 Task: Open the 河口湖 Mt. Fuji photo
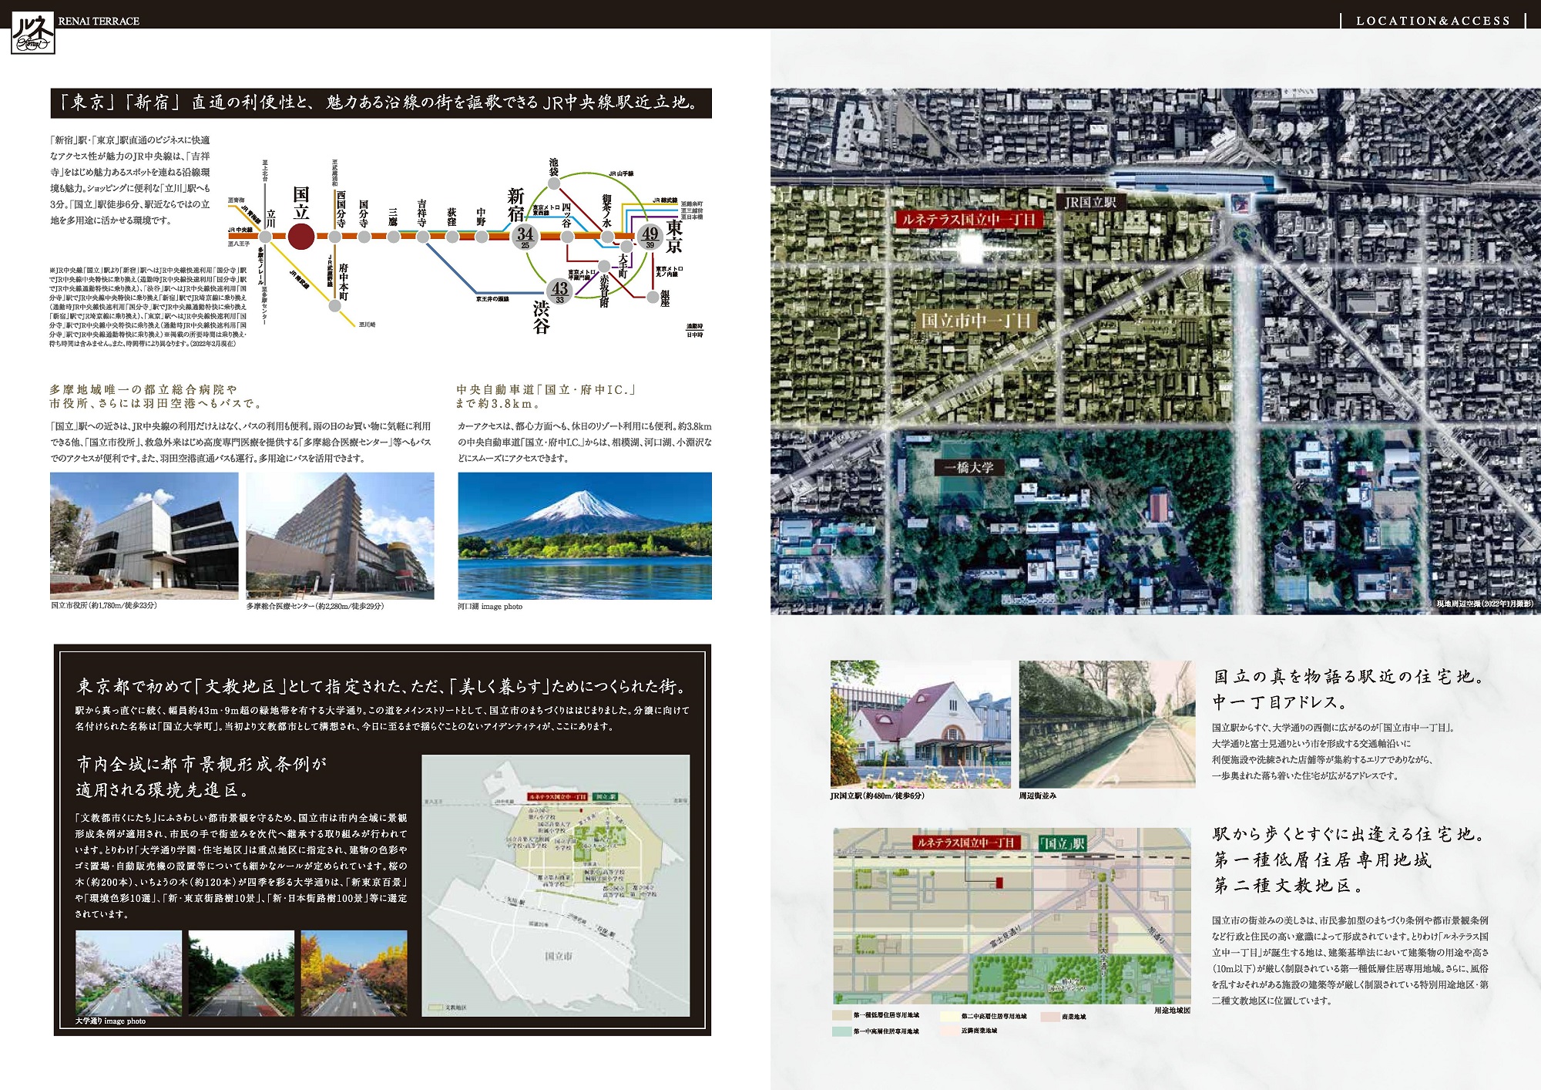(x=585, y=536)
